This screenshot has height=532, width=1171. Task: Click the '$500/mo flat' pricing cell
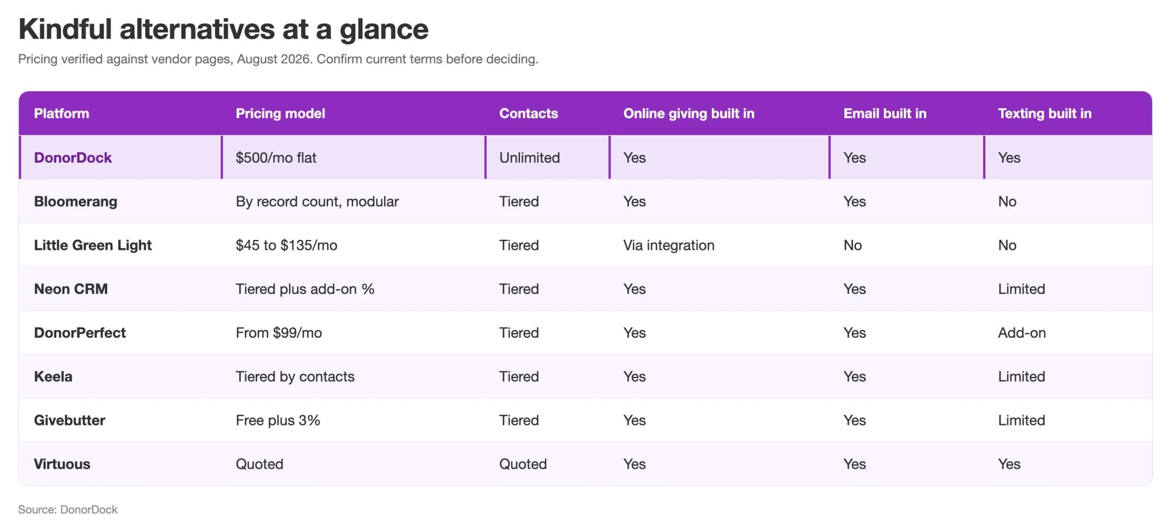pyautogui.click(x=276, y=157)
